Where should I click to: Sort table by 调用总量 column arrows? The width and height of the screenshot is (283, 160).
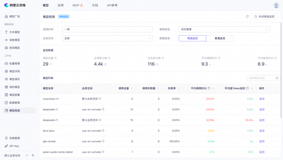pos(132,88)
